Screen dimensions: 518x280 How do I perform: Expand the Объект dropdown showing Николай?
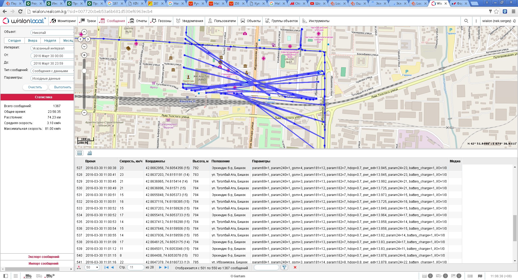pyautogui.click(x=52, y=33)
